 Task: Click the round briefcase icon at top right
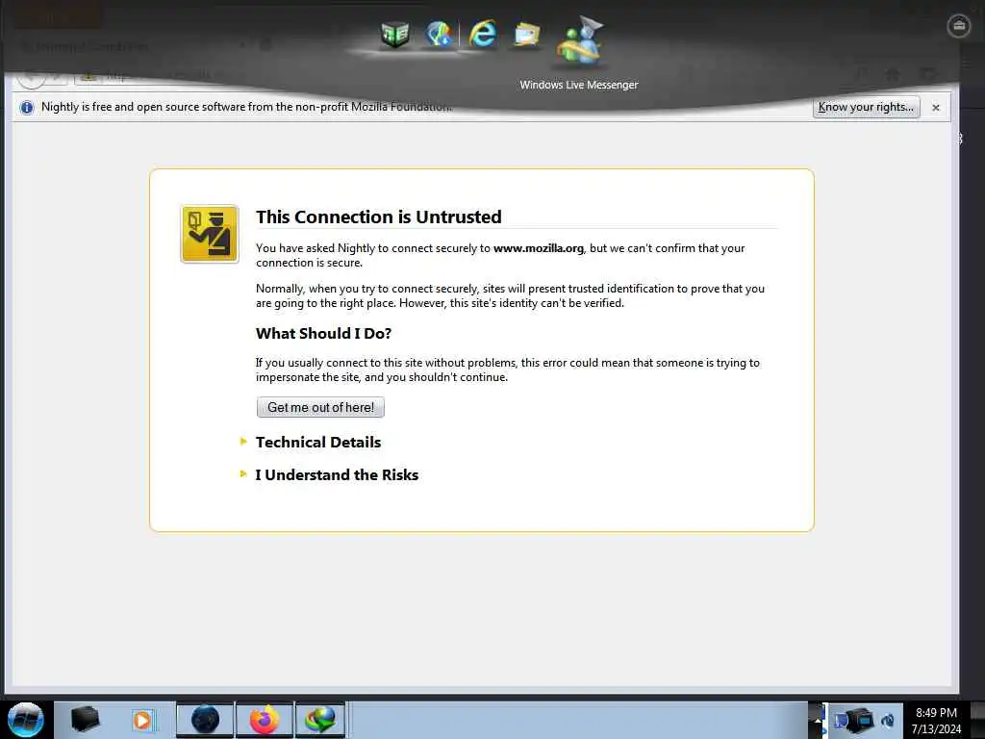tap(958, 26)
